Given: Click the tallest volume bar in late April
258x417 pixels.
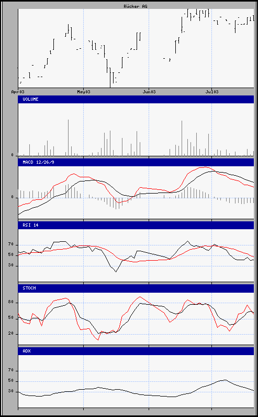Looking at the screenshot, I should click(x=68, y=137).
